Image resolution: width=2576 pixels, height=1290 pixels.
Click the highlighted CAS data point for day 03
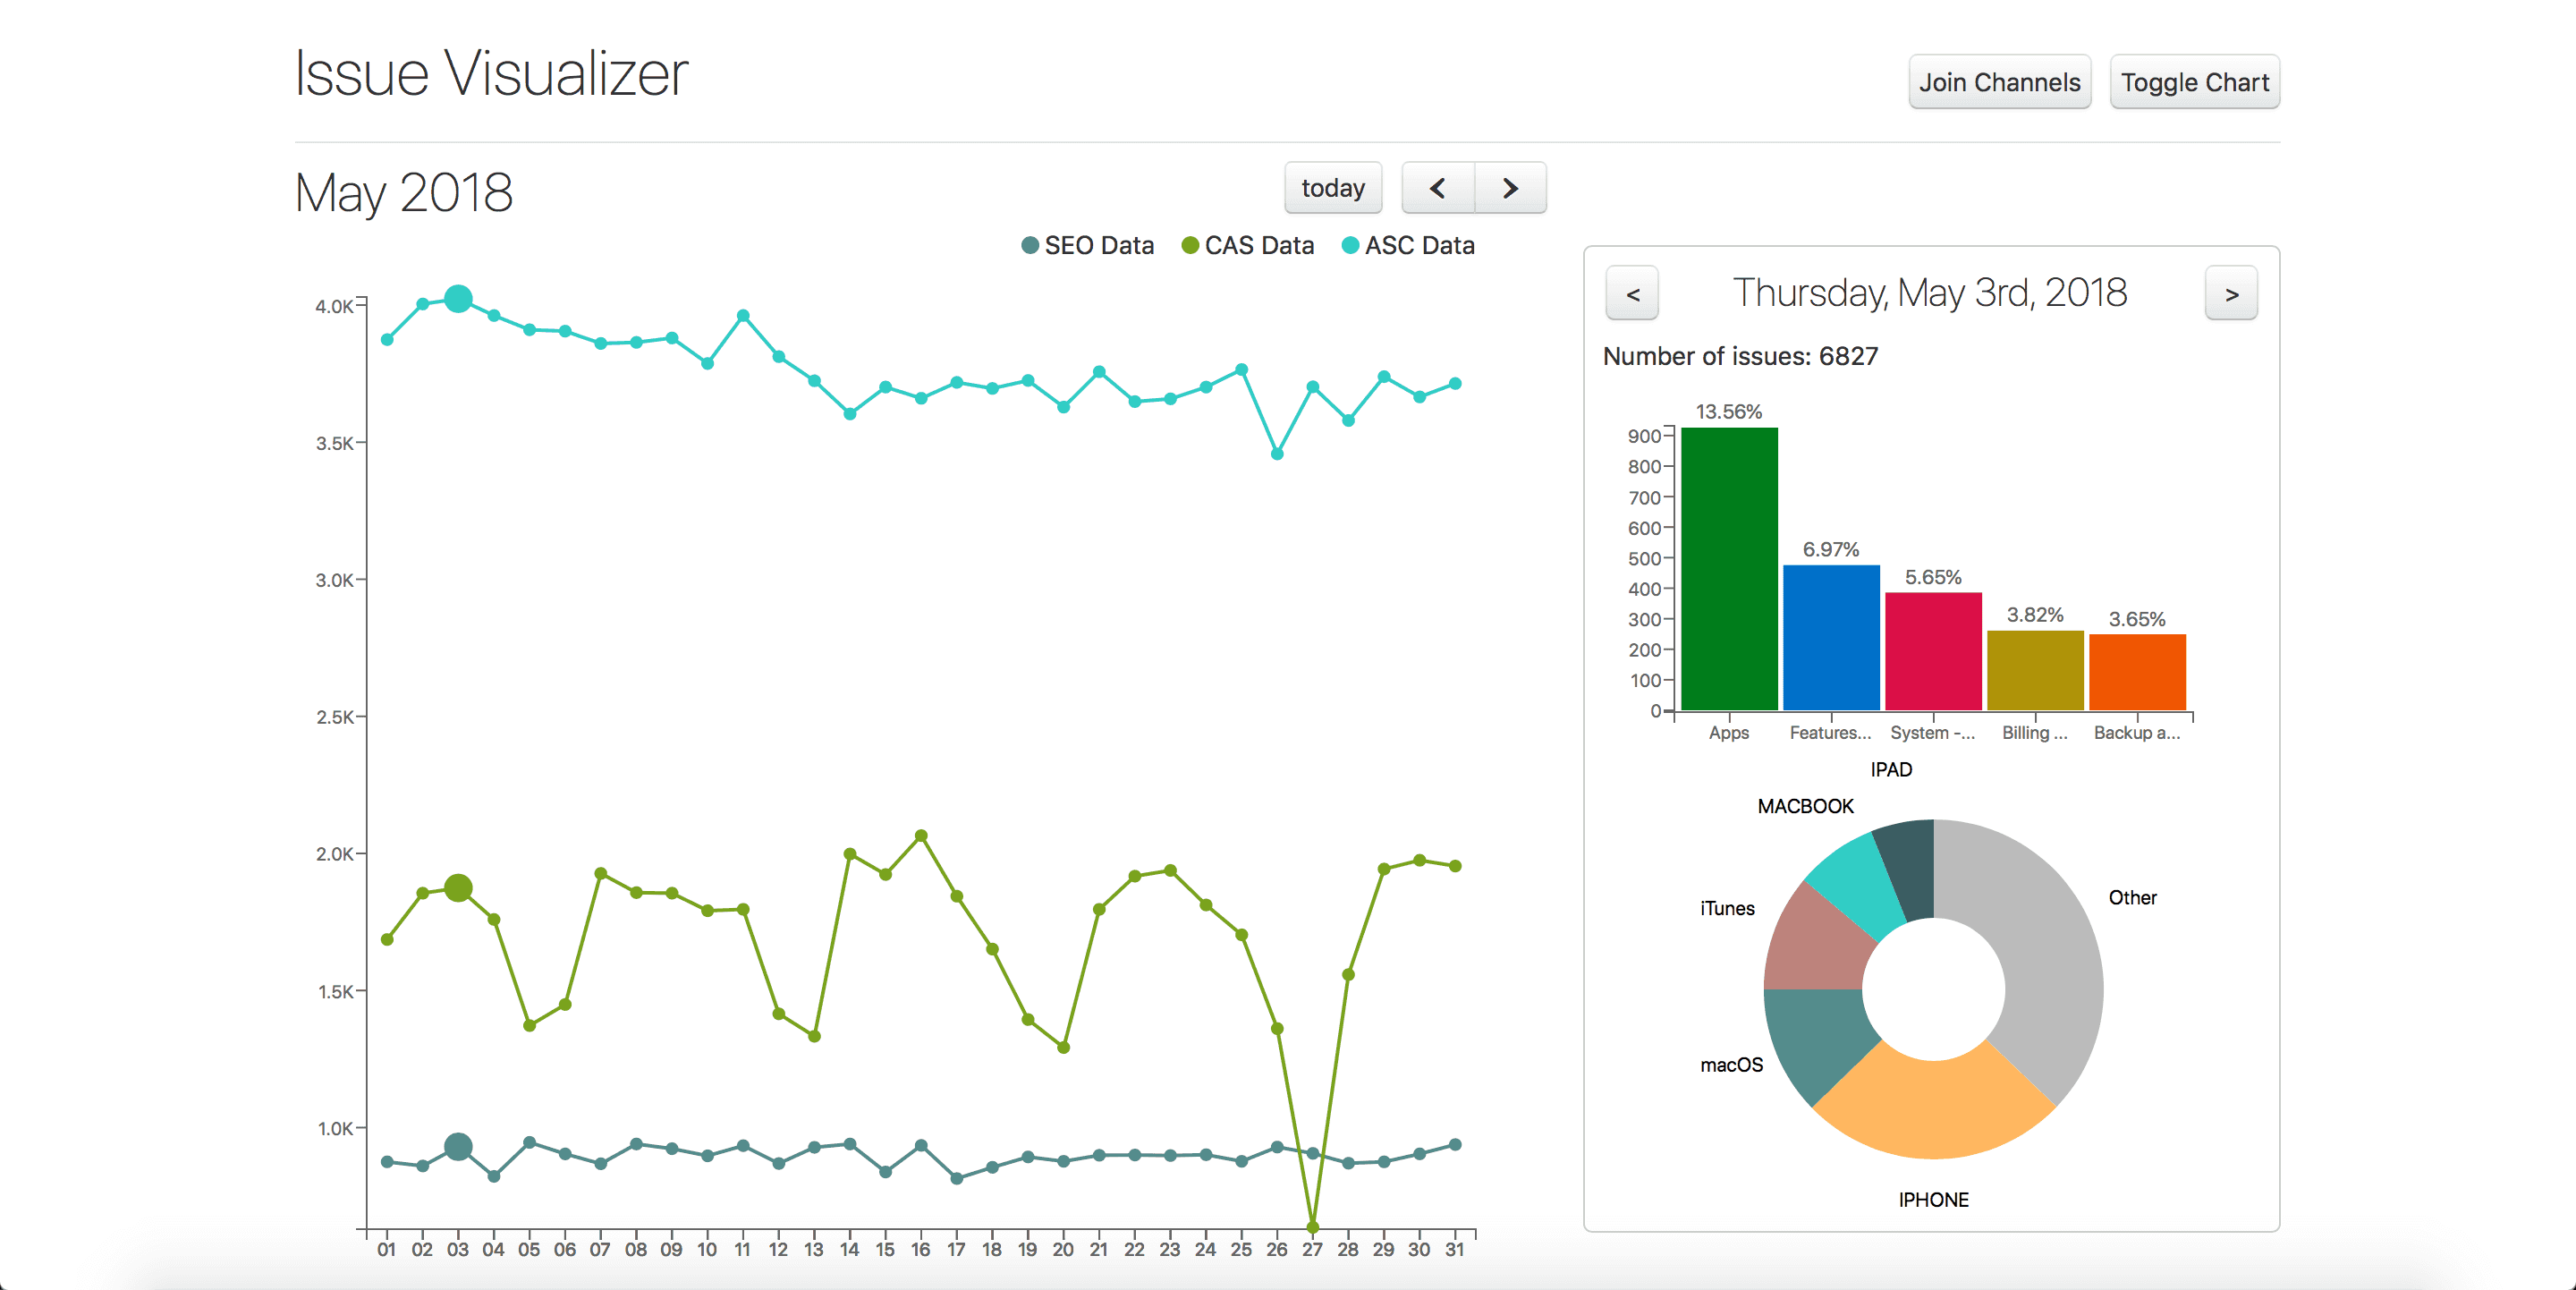[458, 888]
